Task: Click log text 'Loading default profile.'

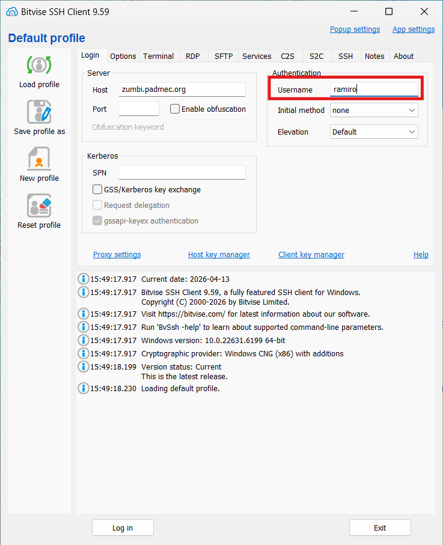Action: coord(180,388)
